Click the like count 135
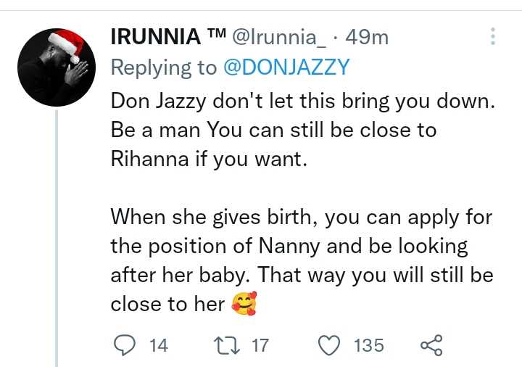Screen dimensions: 522x367 click(368, 345)
